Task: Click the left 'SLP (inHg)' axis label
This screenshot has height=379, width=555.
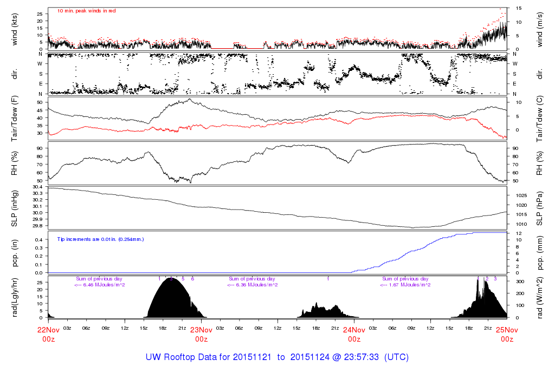Action: click(x=15, y=208)
